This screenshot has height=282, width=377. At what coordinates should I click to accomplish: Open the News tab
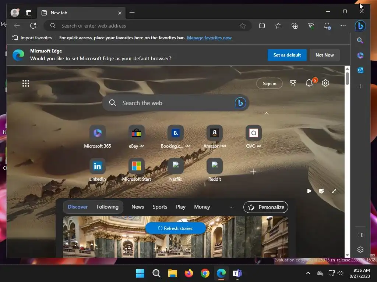138,207
